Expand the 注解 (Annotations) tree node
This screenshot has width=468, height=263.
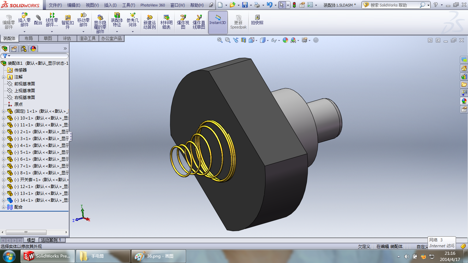click(4, 77)
